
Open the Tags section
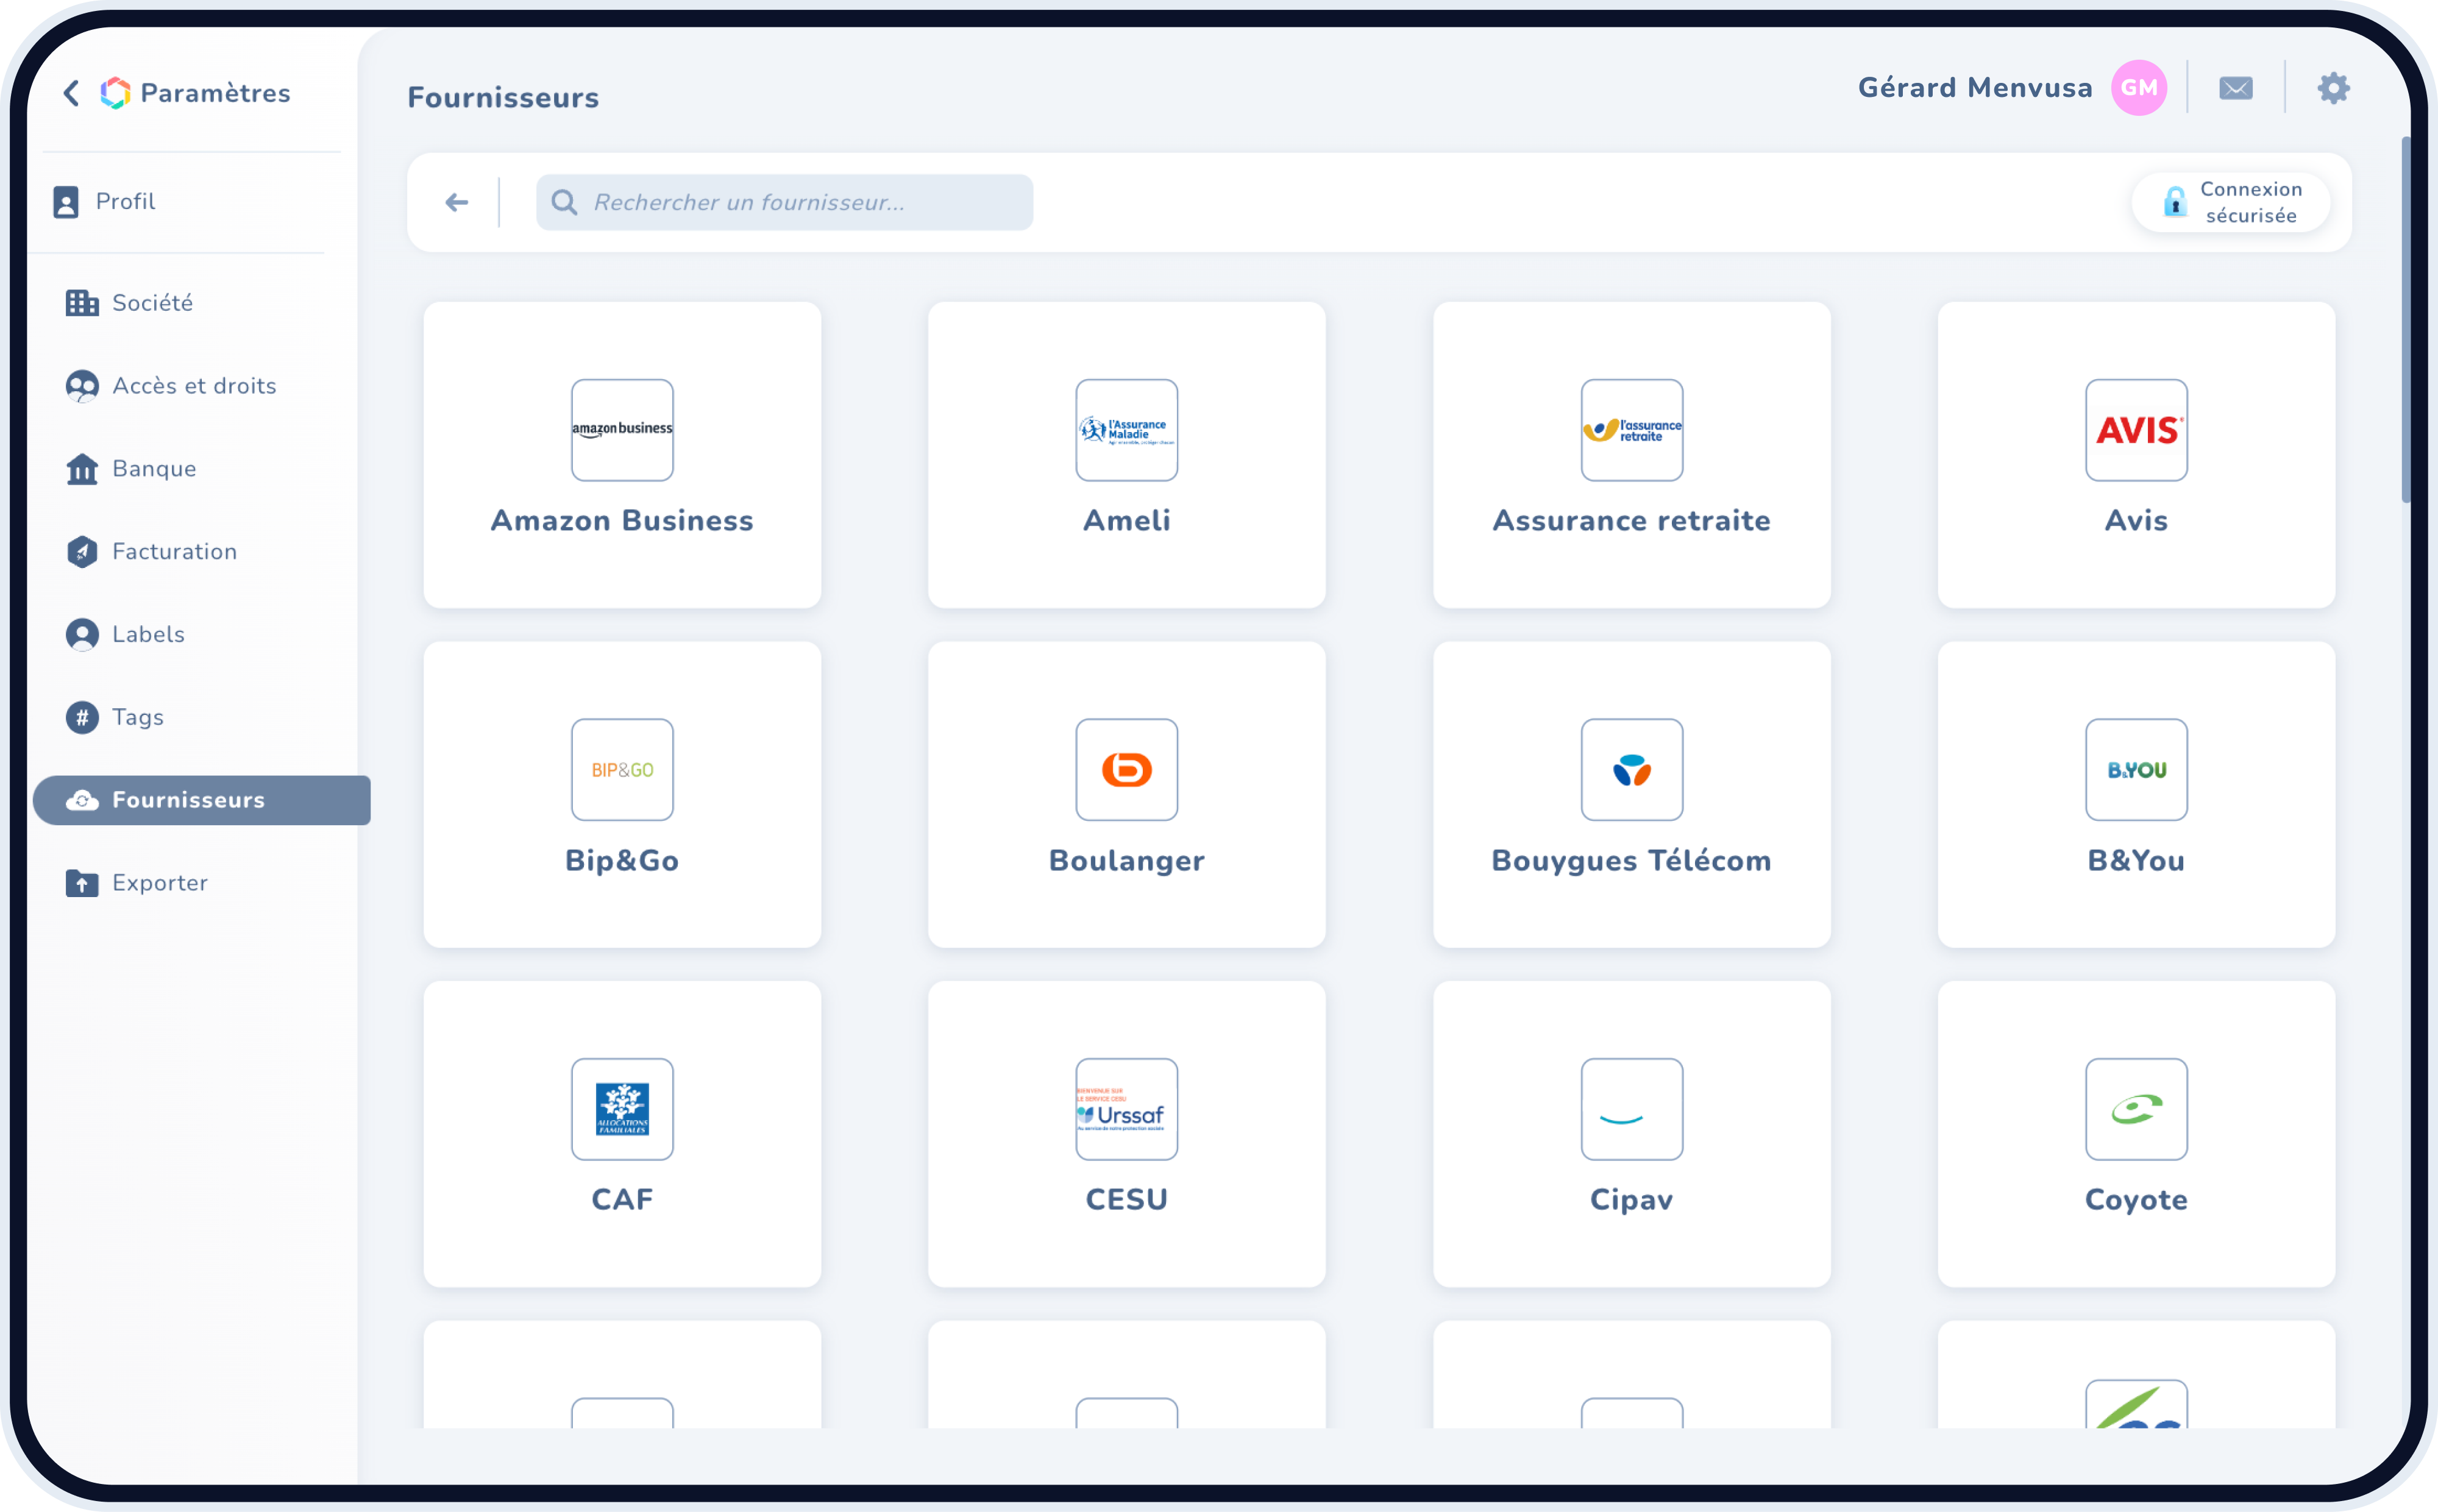(x=138, y=717)
